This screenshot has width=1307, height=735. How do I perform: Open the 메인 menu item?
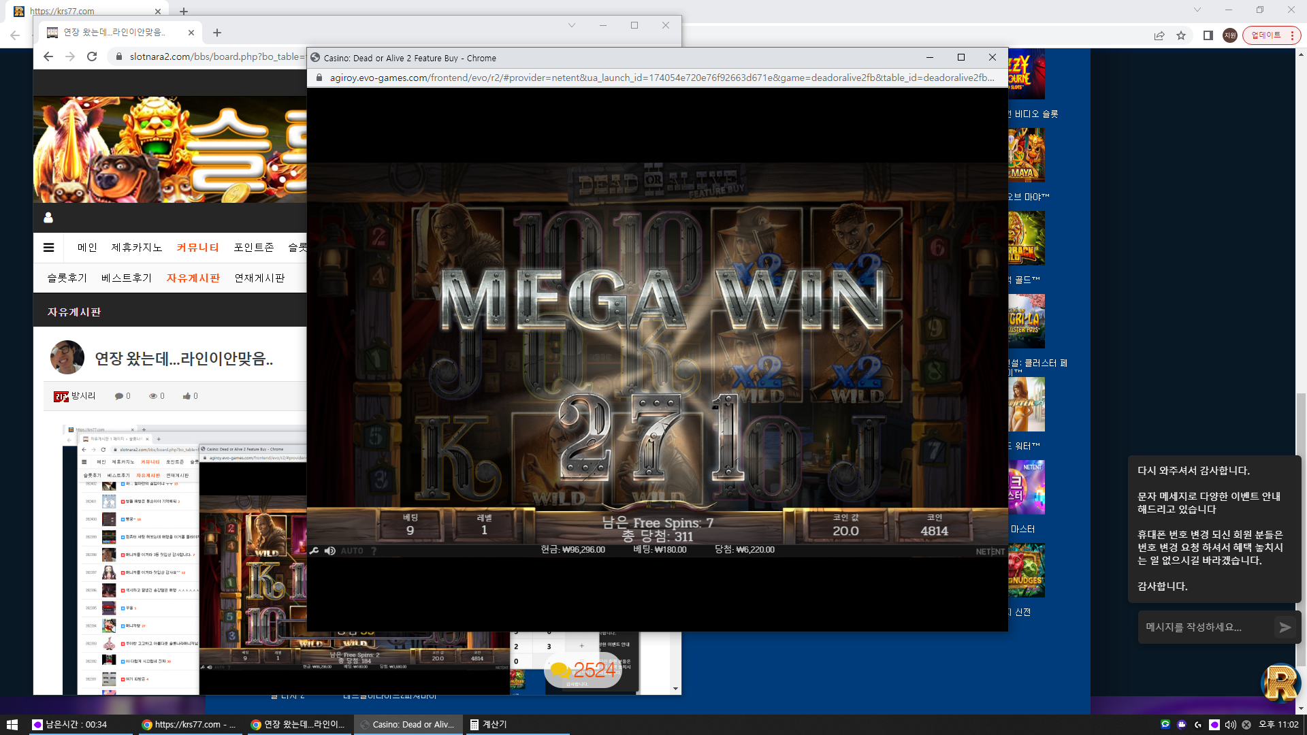tap(87, 248)
